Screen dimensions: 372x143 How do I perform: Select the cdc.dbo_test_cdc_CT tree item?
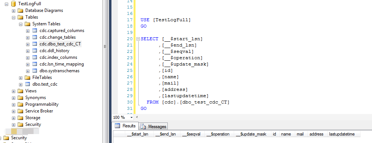tap(60, 44)
